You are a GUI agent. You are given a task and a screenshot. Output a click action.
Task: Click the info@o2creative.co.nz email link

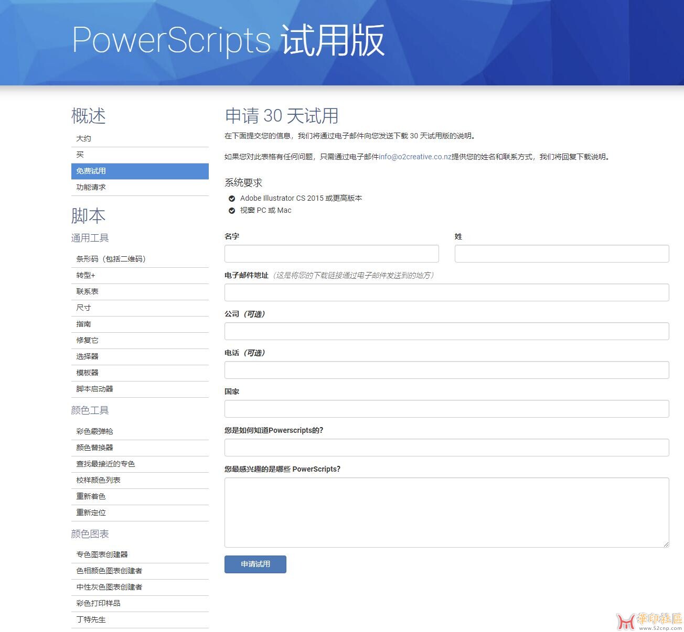pos(415,157)
